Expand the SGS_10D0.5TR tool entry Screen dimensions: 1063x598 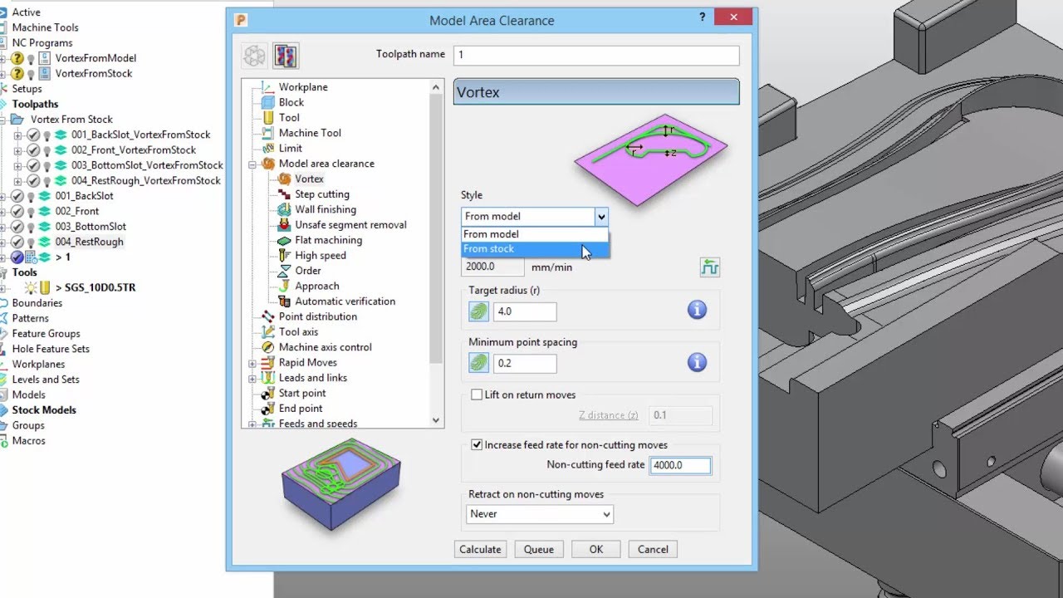click(3, 288)
